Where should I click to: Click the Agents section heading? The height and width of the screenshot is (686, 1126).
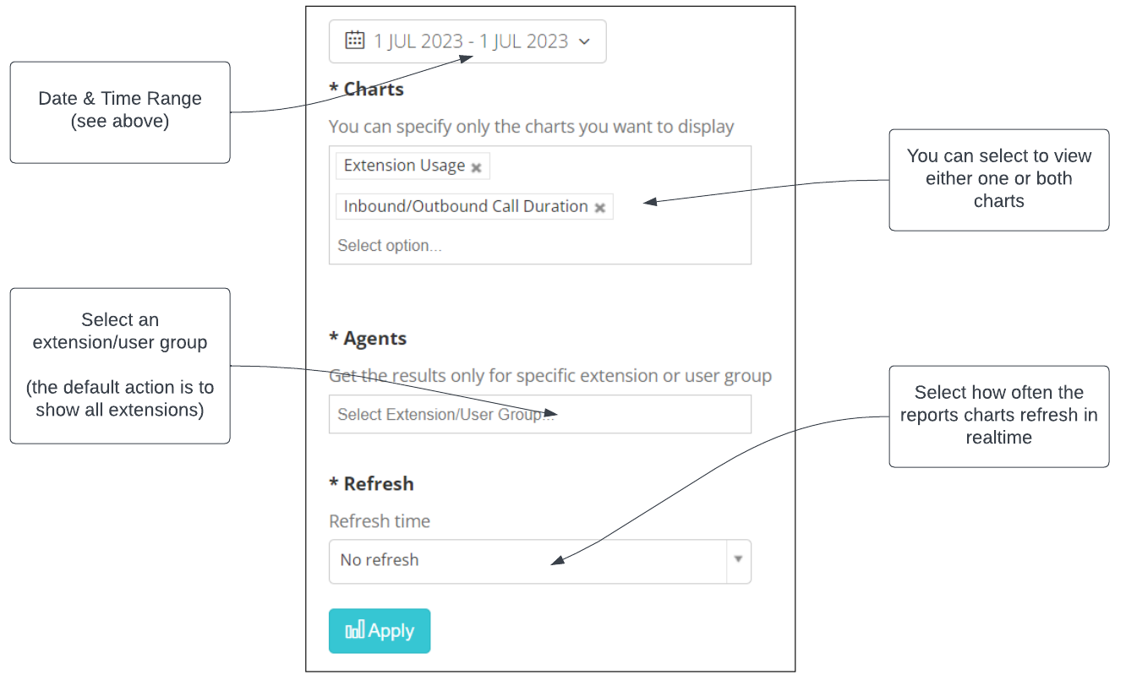pos(368,338)
